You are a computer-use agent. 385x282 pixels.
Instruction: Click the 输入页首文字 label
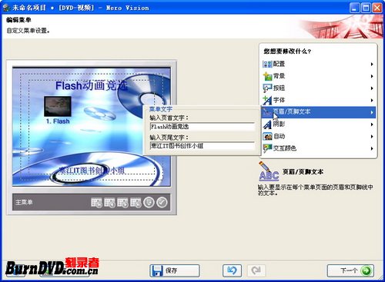(x=169, y=118)
